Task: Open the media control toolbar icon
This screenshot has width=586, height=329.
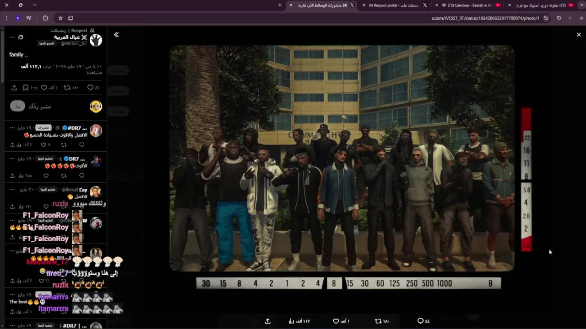Action: (x=29, y=18)
